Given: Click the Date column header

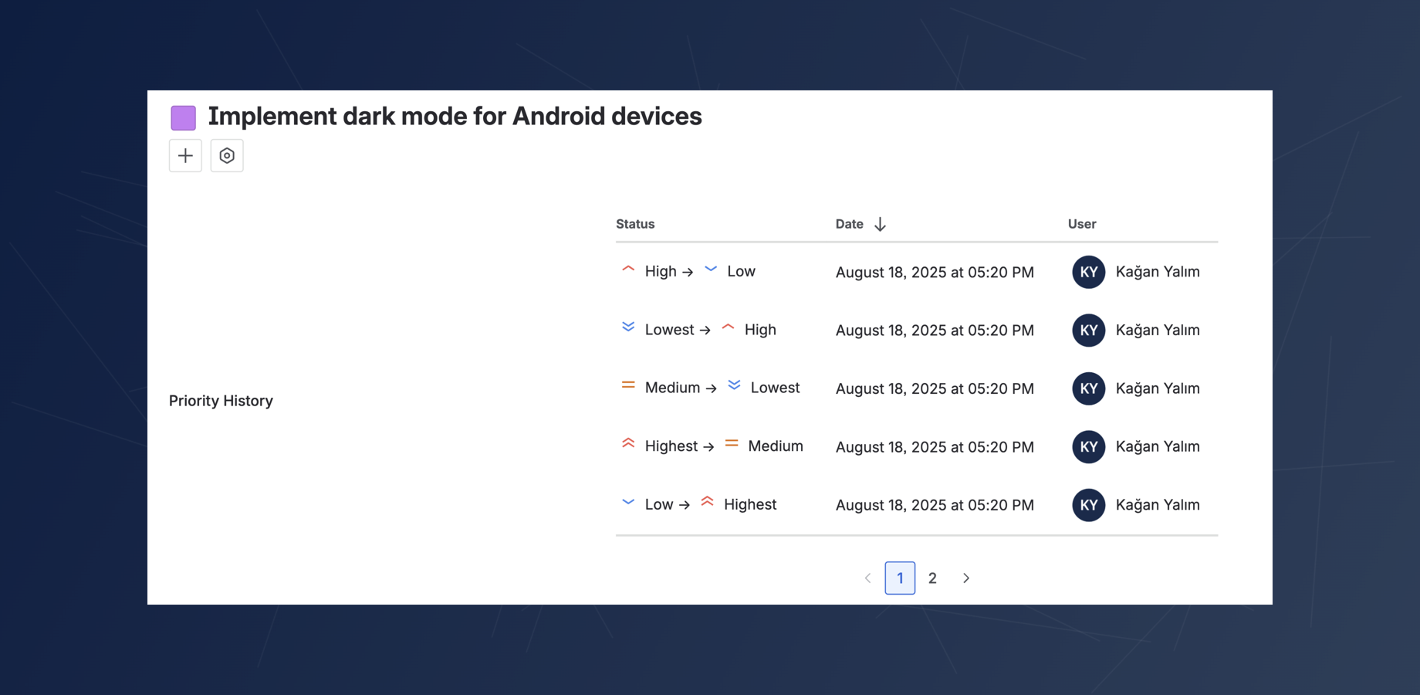Looking at the screenshot, I should (849, 224).
